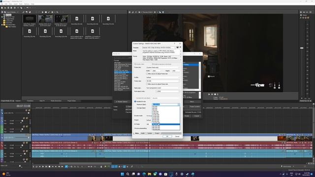Screen dimensions: 315x177
Task: Expand the Storyboard Bins tree node
Action: (x=2, y=25)
